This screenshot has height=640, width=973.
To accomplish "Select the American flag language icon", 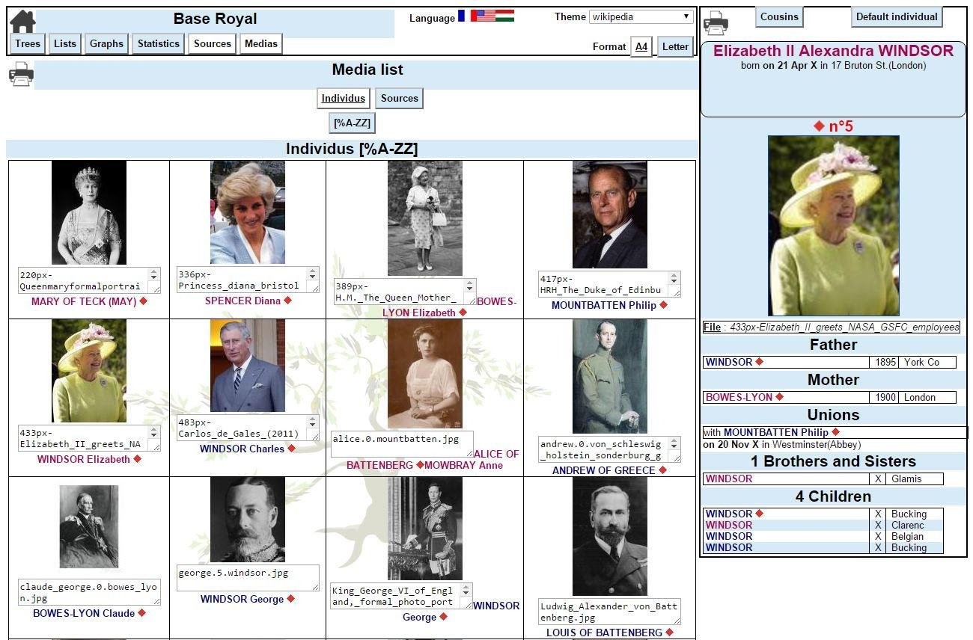I will pyautogui.click(x=485, y=15).
